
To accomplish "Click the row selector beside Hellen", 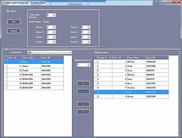I will [x=95, y=62].
